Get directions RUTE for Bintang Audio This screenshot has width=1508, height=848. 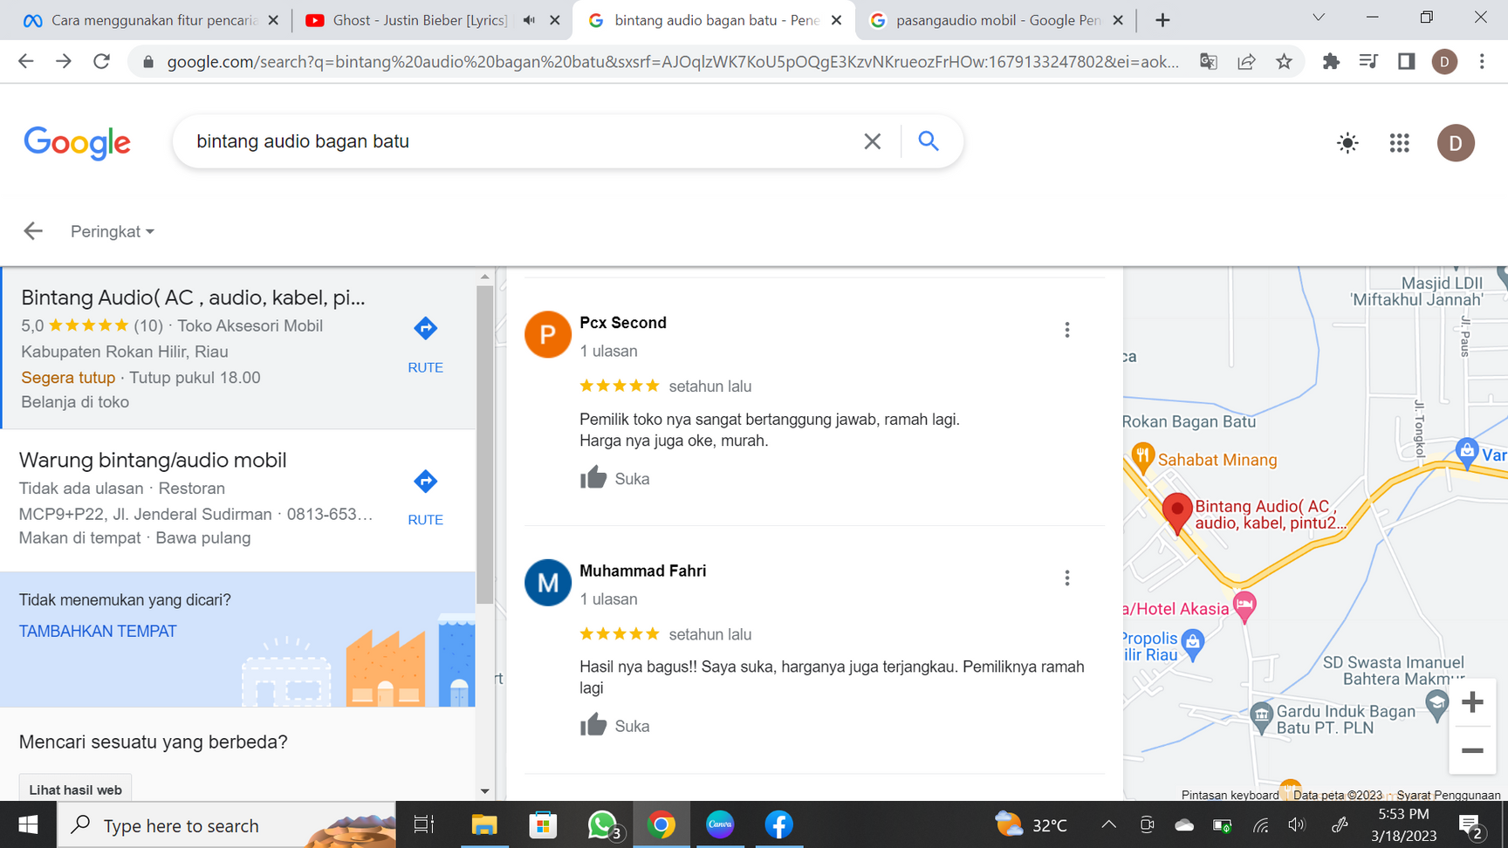tap(425, 345)
